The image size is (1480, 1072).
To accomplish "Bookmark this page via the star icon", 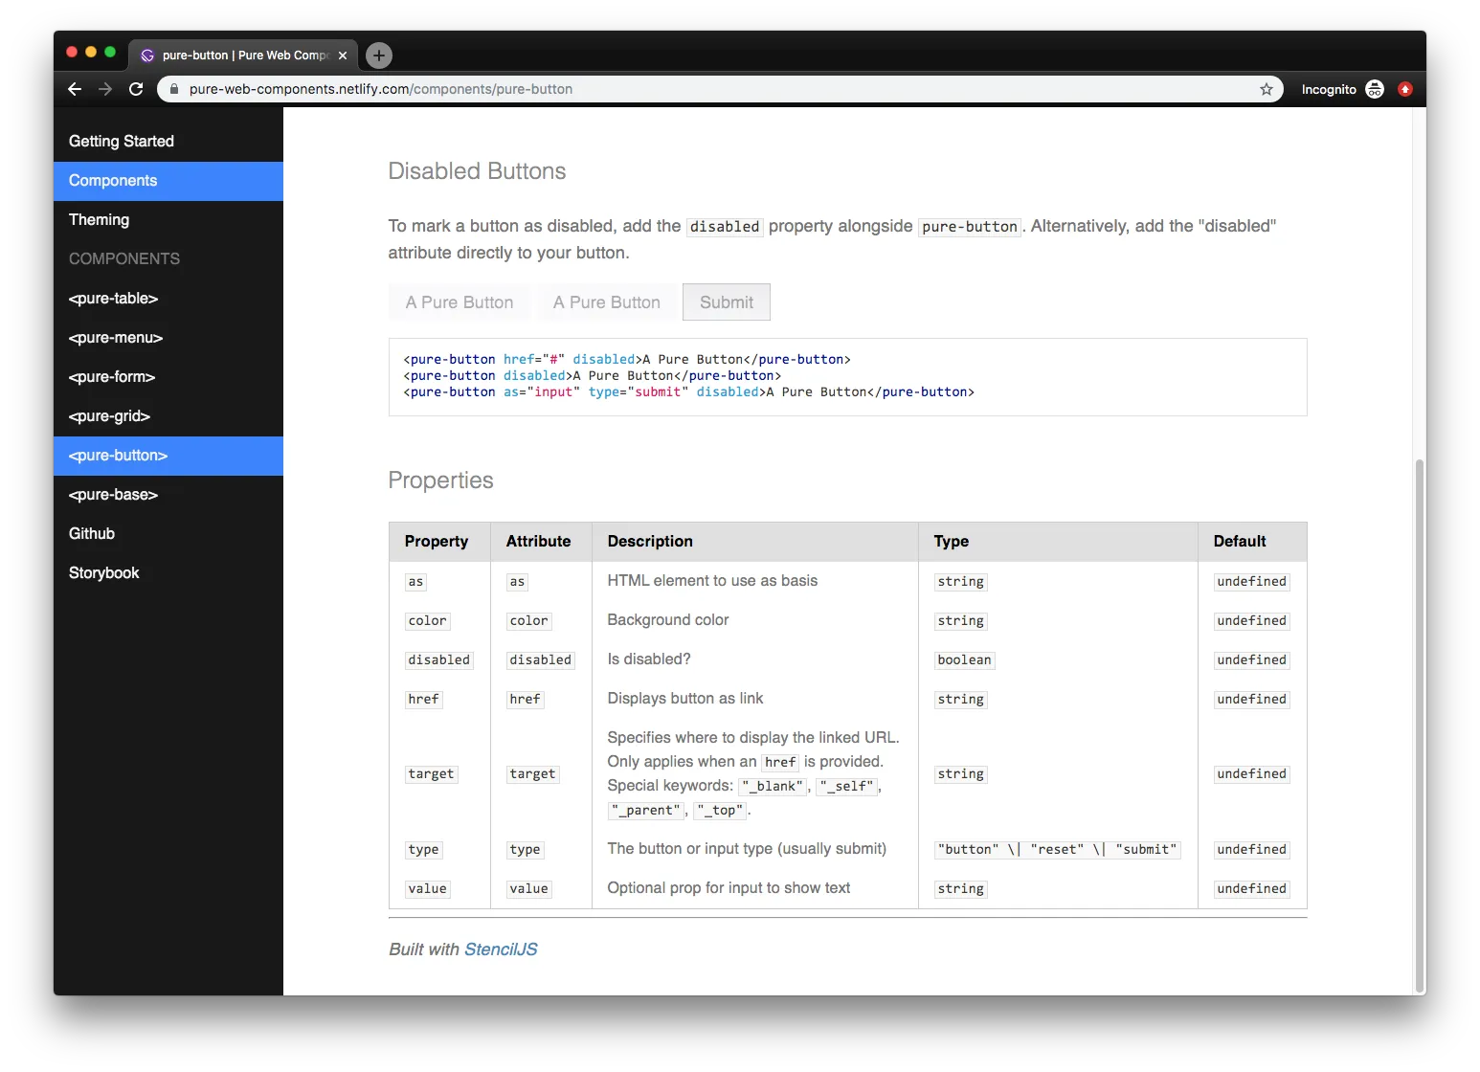I will click(1267, 88).
